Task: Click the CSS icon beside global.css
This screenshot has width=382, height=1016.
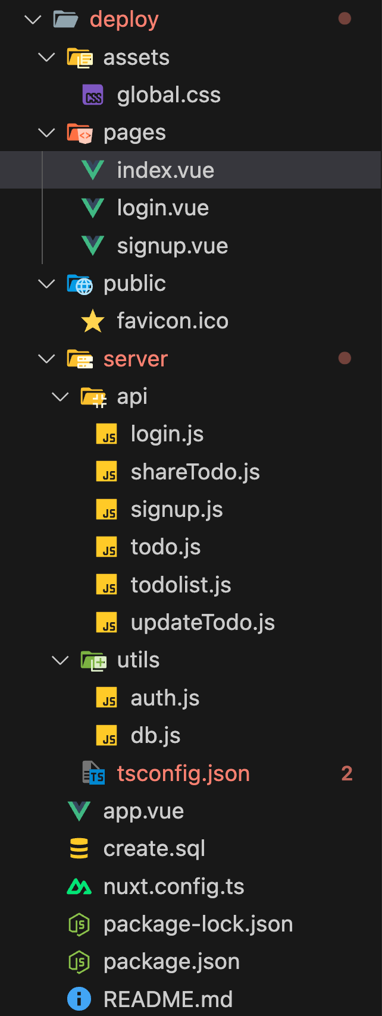Action: (x=93, y=95)
